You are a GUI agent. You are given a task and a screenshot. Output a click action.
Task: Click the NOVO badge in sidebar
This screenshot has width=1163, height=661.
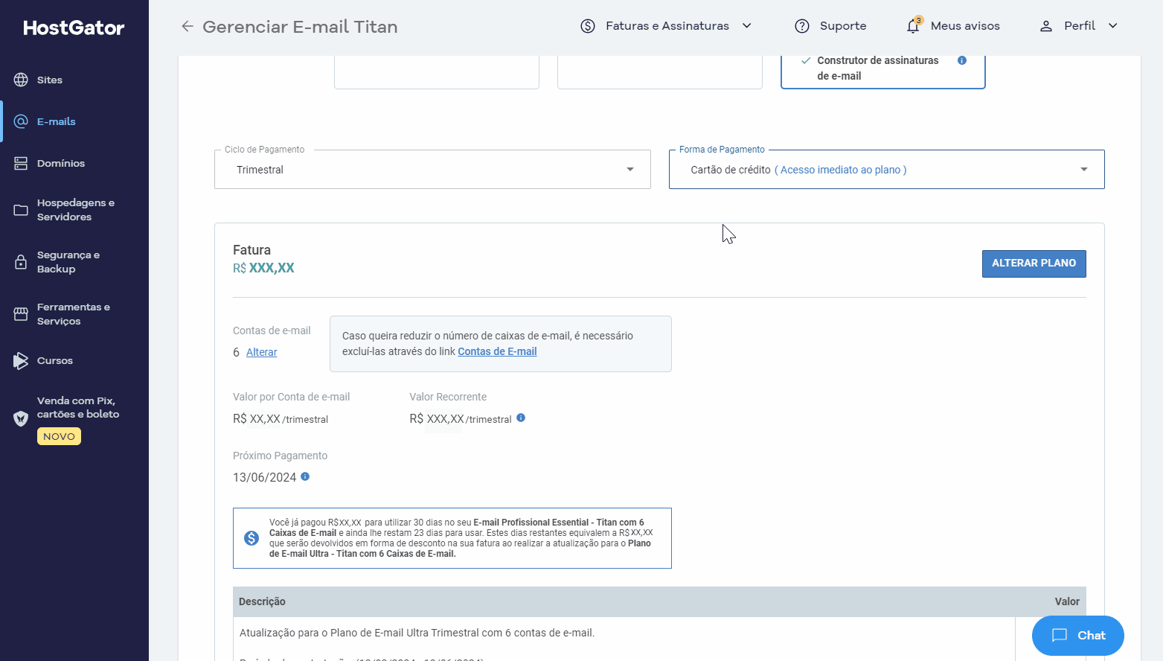tap(59, 437)
